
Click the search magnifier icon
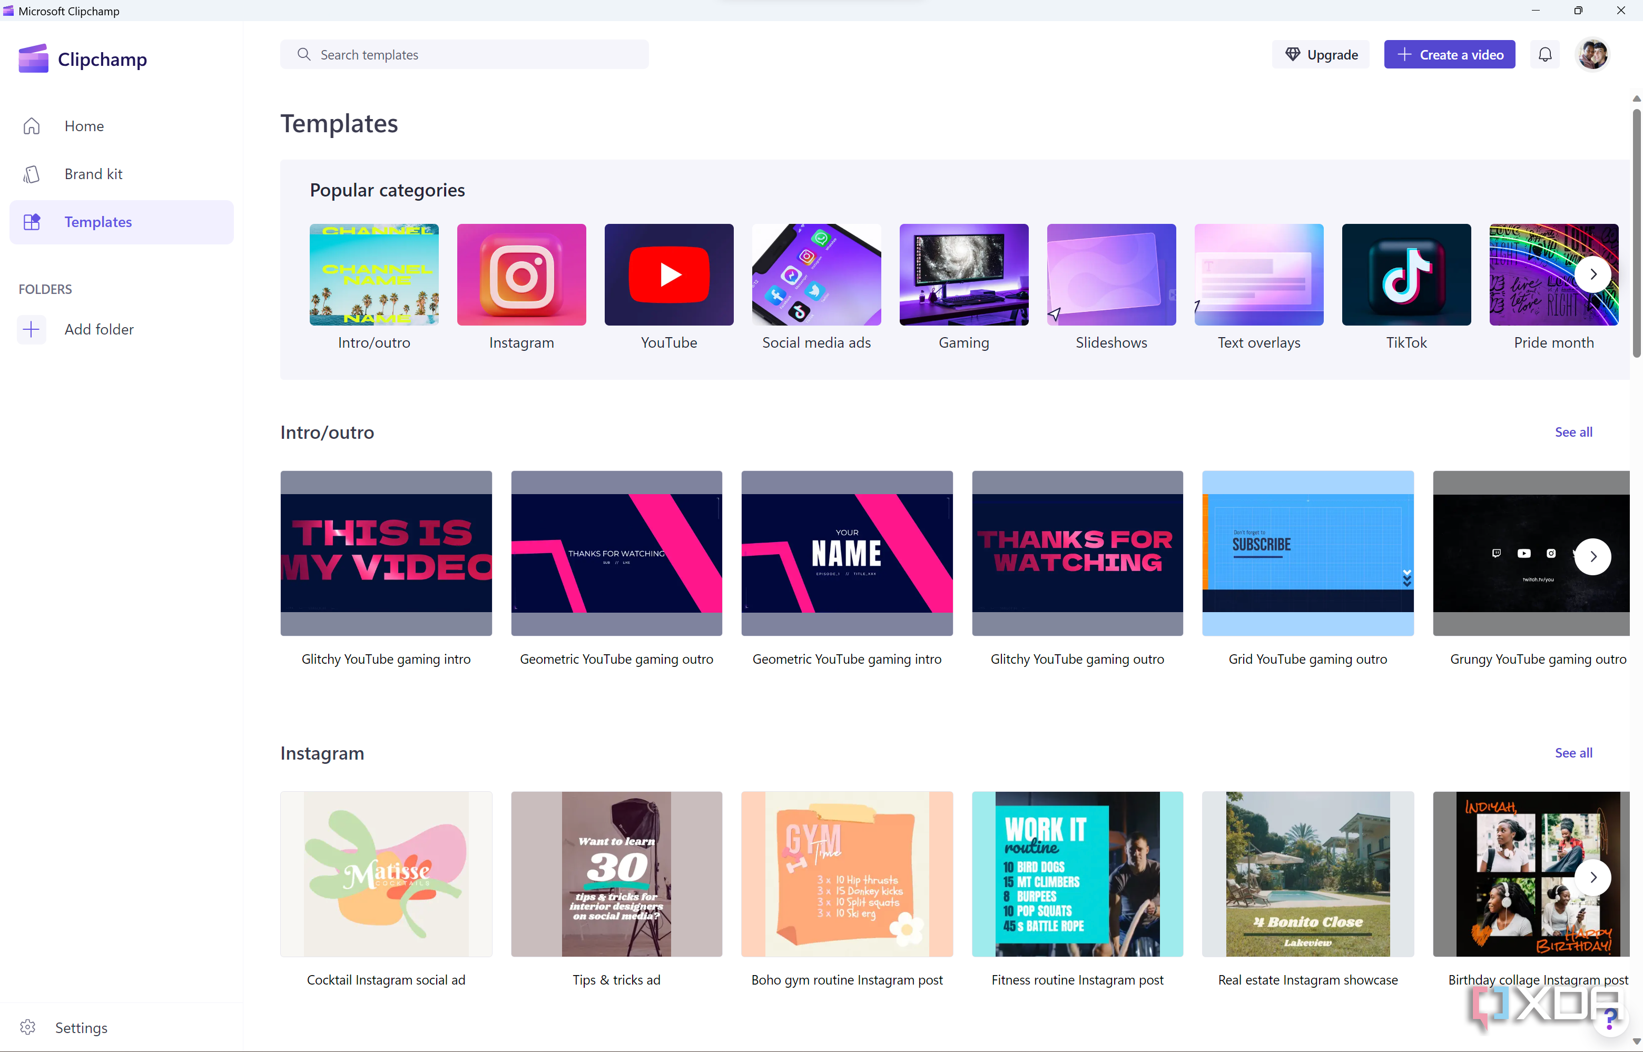tap(304, 55)
